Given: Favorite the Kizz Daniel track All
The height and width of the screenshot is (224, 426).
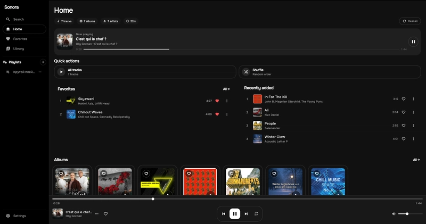Looking at the screenshot, I should pos(404,112).
